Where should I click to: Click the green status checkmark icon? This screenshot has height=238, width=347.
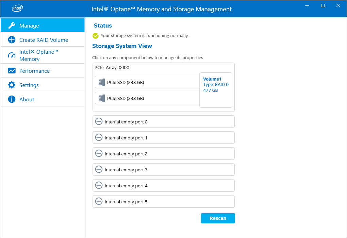coord(96,36)
